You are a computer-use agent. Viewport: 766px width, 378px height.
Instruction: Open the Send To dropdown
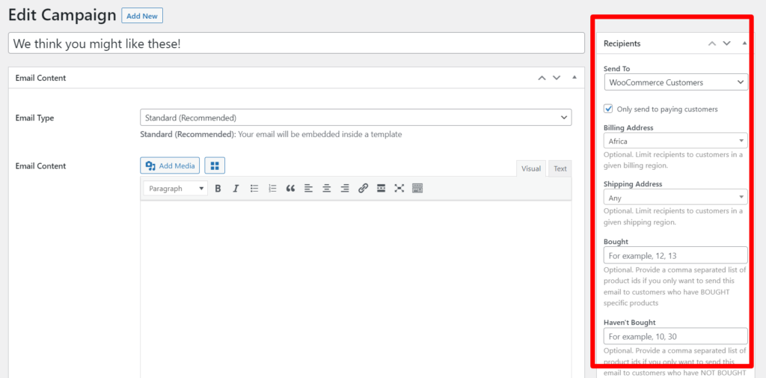coord(675,82)
